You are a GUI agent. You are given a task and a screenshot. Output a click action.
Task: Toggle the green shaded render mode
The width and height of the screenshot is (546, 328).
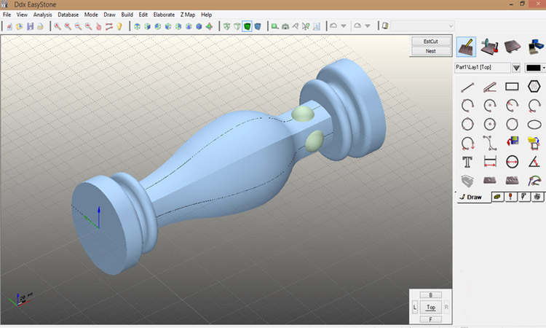[x=248, y=26]
